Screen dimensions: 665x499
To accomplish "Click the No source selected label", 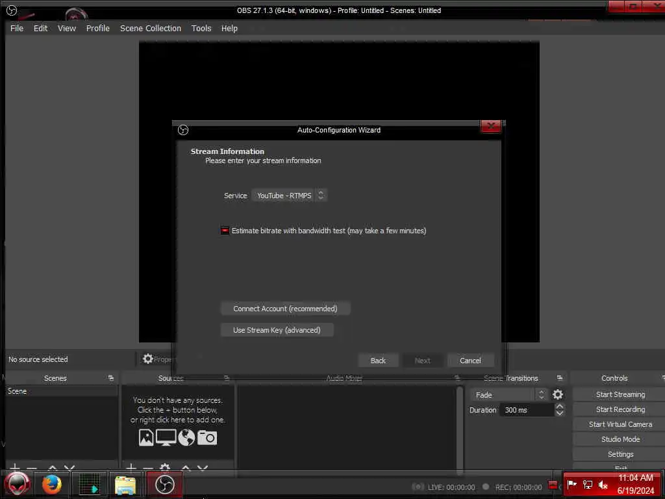I will 38,359.
